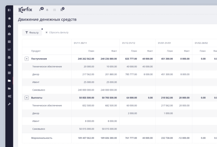The image size is (217, 147).
Task: Click the 01/11-30/11 period column header
Action: [x=80, y=43]
